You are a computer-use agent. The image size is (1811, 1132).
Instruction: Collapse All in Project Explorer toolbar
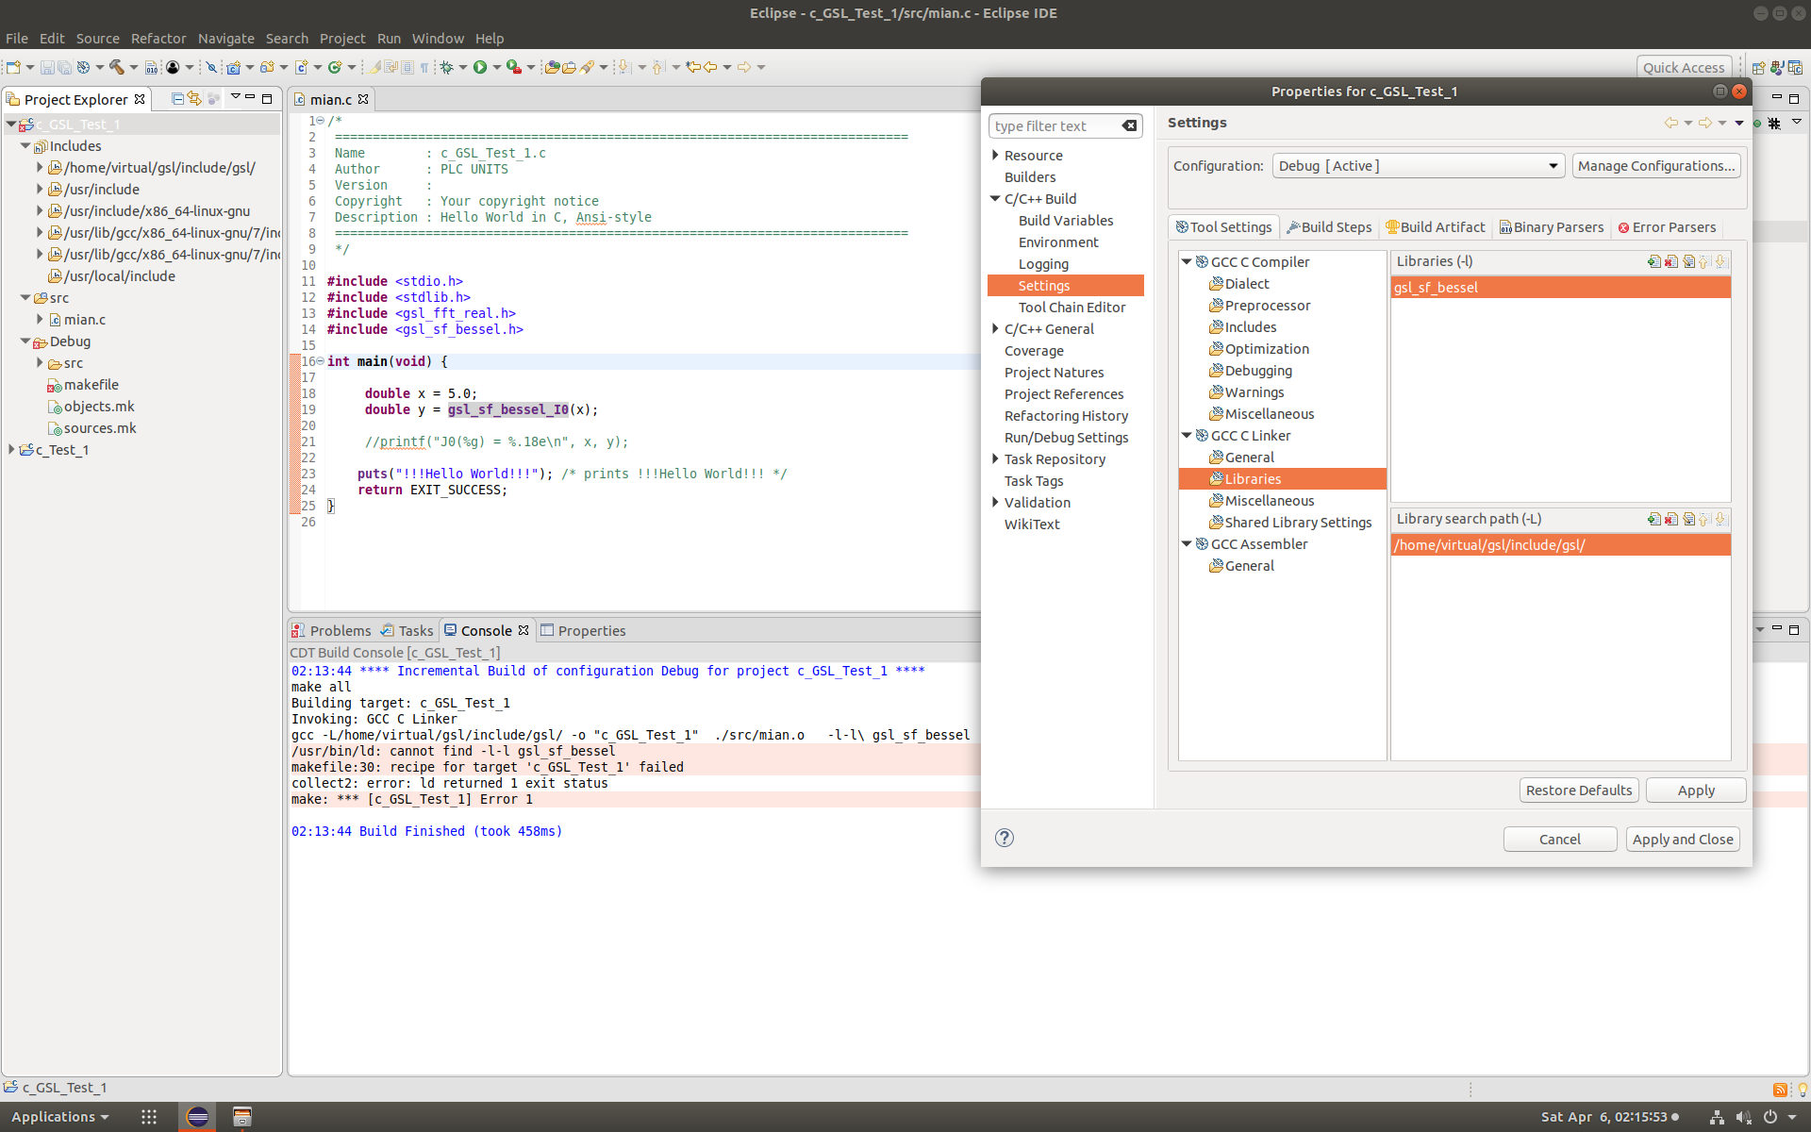[x=177, y=98]
